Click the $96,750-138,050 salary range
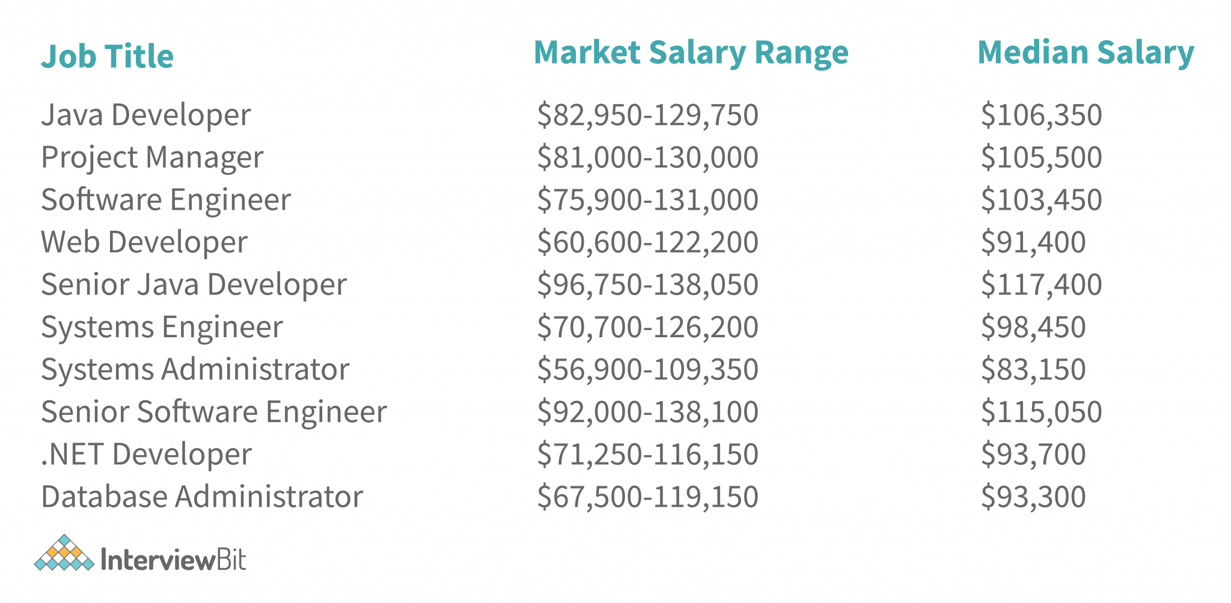This screenshot has height=603, width=1231. tap(647, 284)
